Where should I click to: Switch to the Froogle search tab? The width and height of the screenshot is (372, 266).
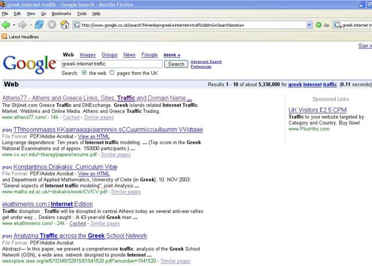pos(149,55)
